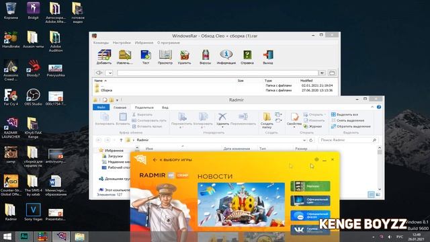
Task: Open the View (Просмотр) tool in WinRAR
Action: coord(165,57)
